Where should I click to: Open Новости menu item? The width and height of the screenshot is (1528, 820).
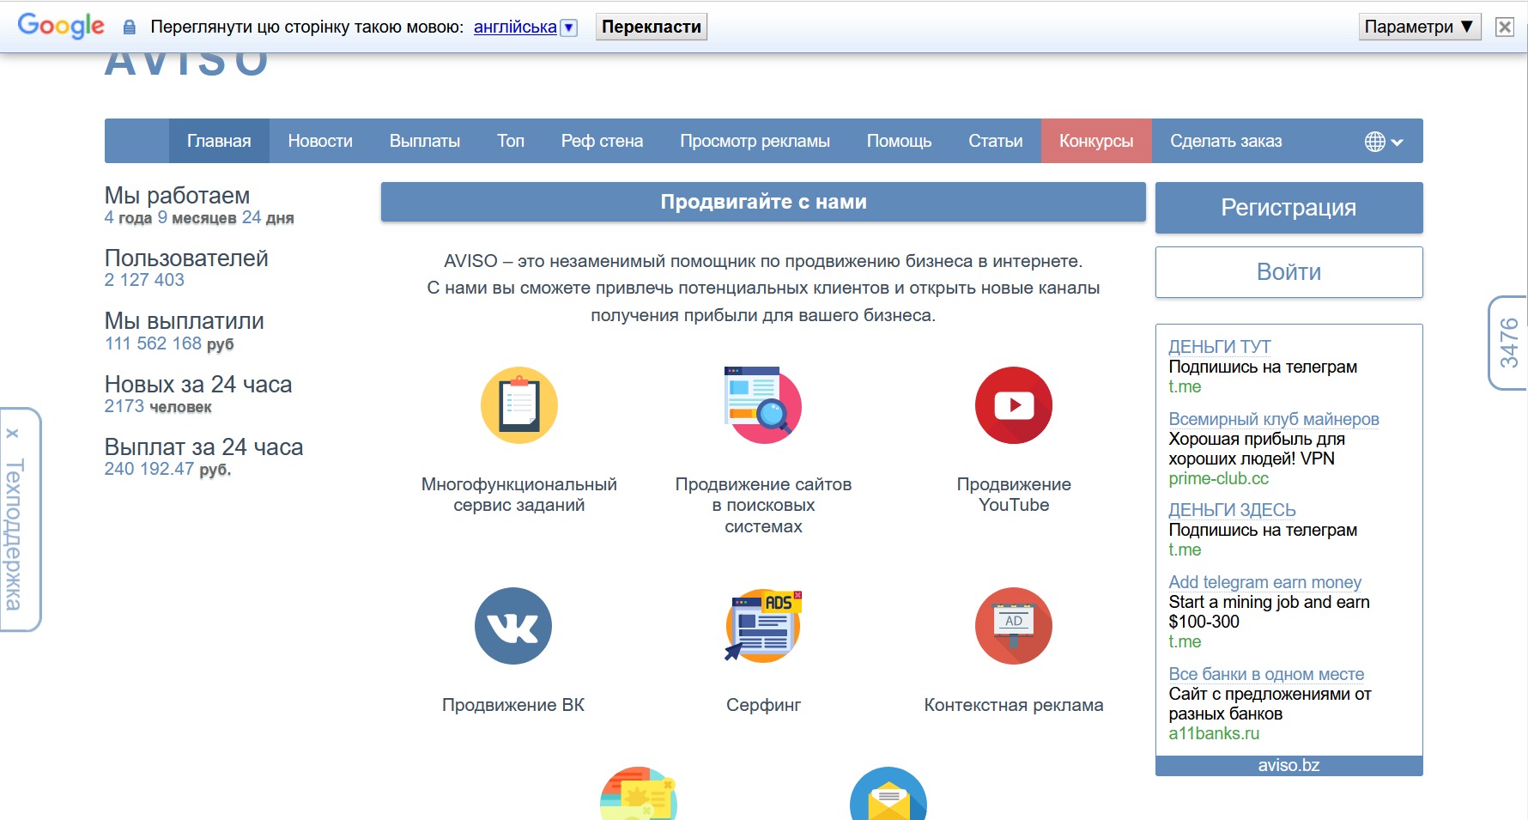tap(320, 141)
